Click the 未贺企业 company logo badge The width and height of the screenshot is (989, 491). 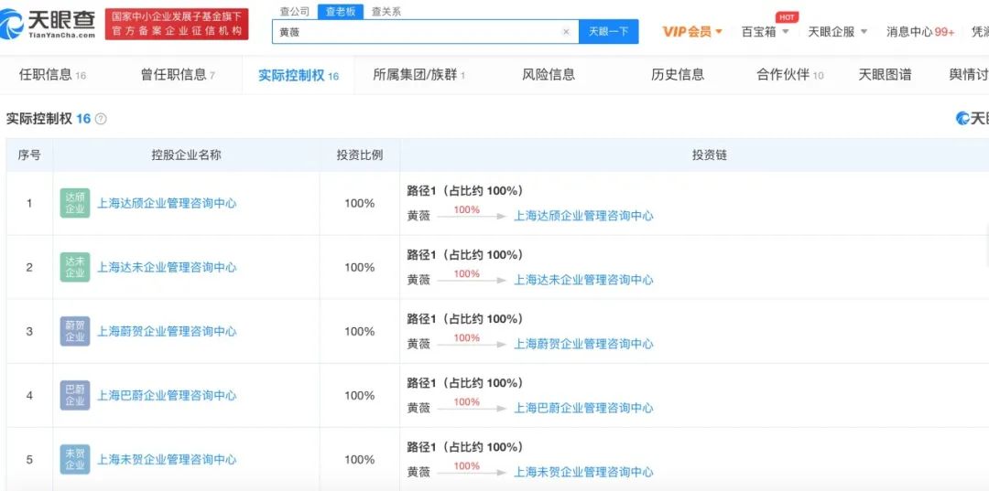(x=75, y=459)
